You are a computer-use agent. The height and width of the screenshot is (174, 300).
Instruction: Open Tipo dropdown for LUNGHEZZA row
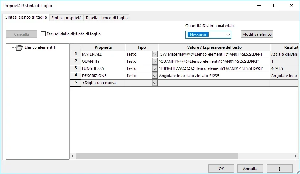155,68
